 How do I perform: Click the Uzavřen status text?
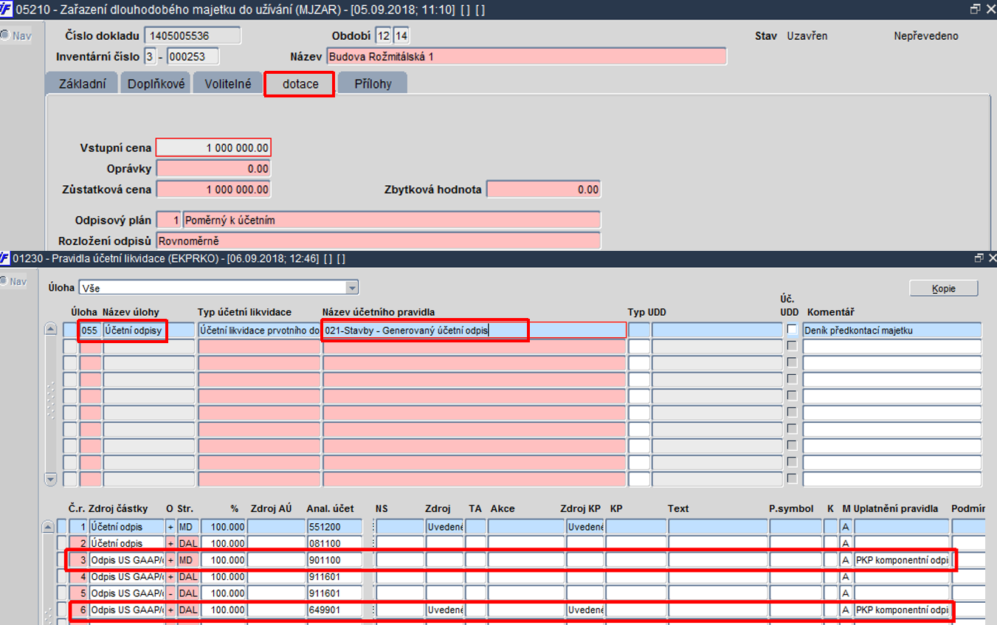[807, 35]
